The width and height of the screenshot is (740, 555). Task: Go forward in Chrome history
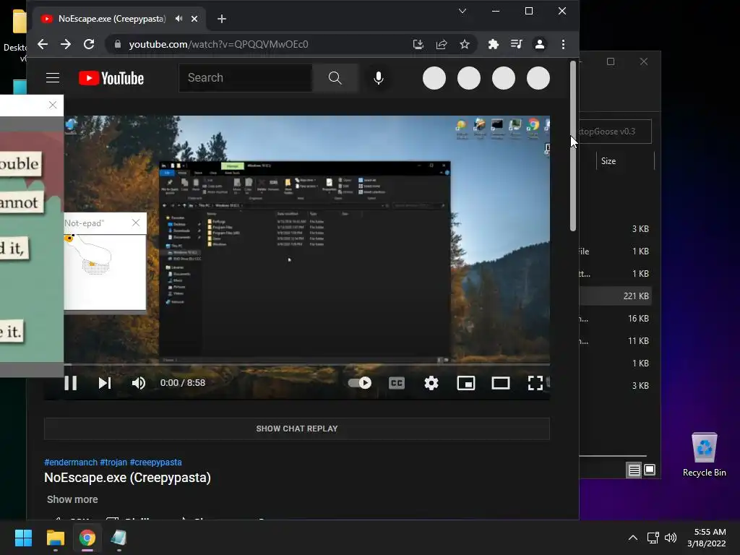pyautogui.click(x=66, y=44)
